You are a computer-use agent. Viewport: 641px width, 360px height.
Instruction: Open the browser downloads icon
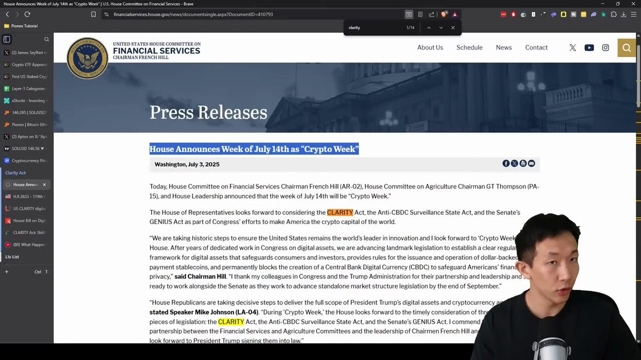point(623,14)
